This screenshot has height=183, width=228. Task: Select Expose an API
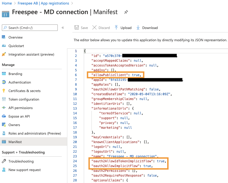(19, 116)
